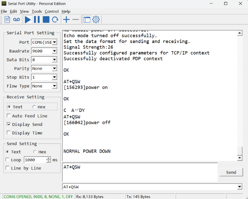Minimize the Serial Port Utility window
248x199 pixels.
tap(211, 4)
